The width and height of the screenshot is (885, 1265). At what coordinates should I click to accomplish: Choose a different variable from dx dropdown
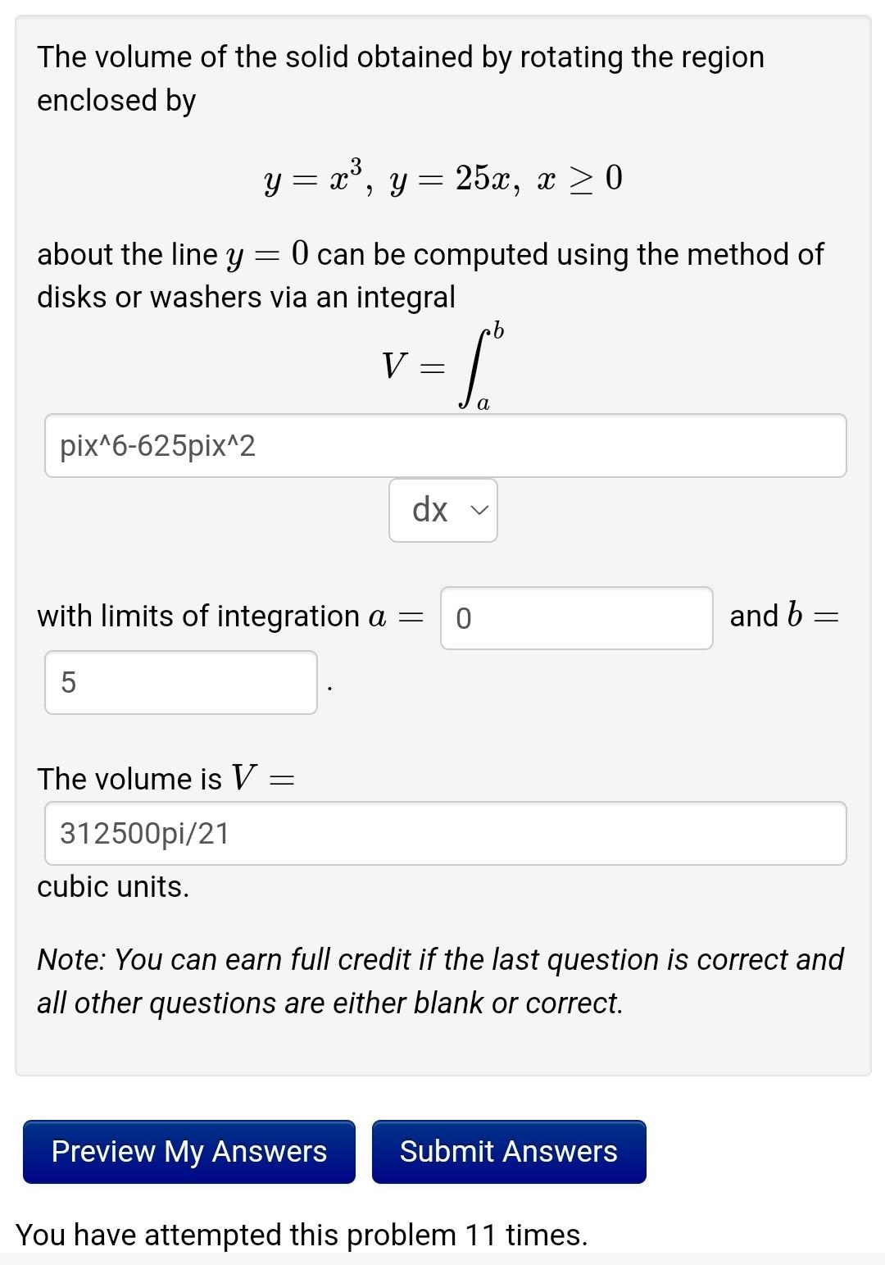[x=479, y=510]
